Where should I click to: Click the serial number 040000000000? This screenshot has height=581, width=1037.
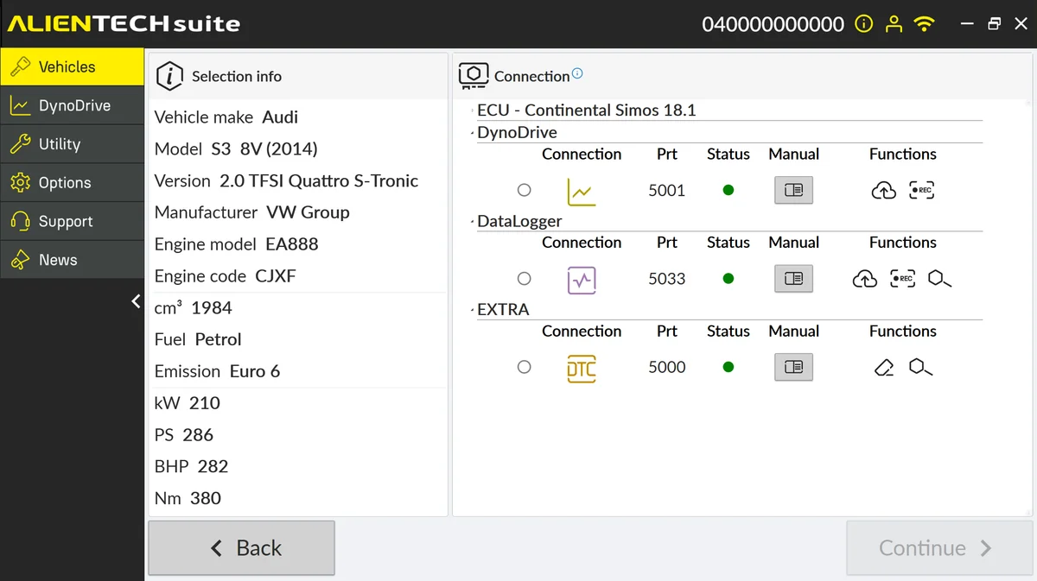(773, 24)
